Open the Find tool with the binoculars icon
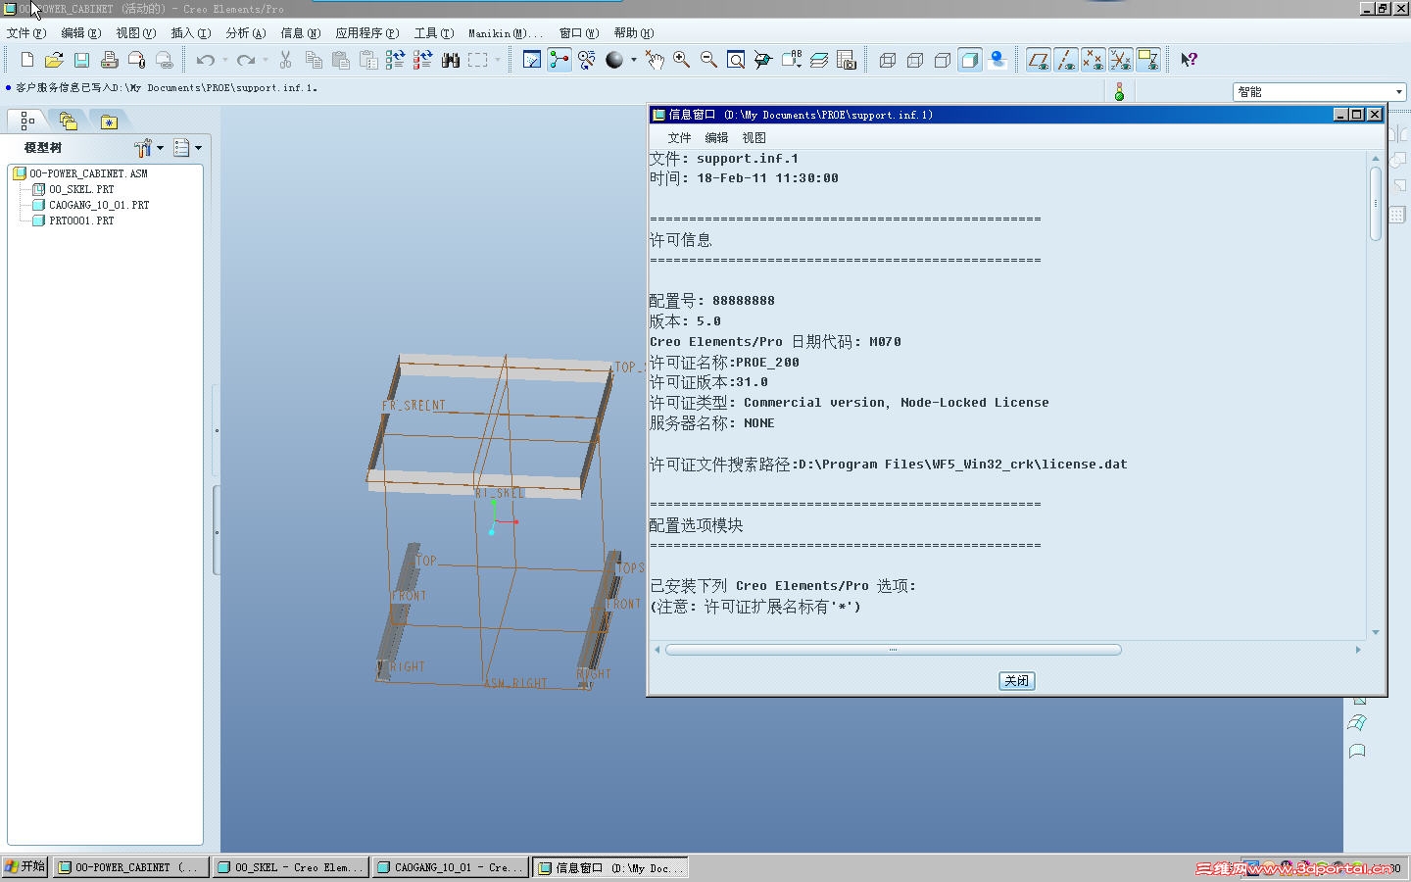The image size is (1411, 882). tap(451, 60)
